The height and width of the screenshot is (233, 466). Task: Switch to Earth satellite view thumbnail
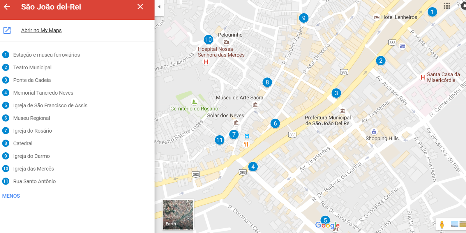(x=178, y=214)
